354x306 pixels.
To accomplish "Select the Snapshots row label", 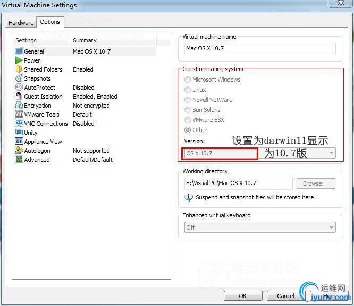I will [37, 78].
